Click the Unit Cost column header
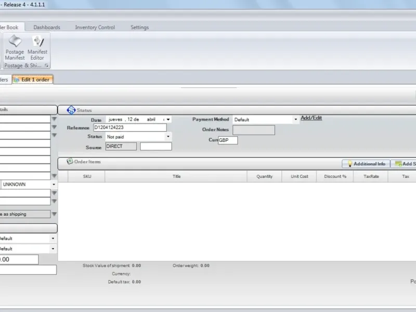This screenshot has height=312, width=416. pos(300,176)
